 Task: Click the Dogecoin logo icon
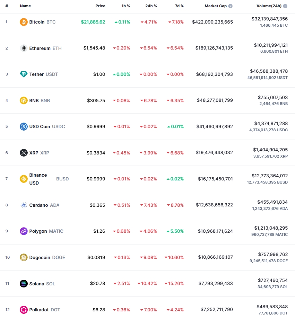pos(24,257)
